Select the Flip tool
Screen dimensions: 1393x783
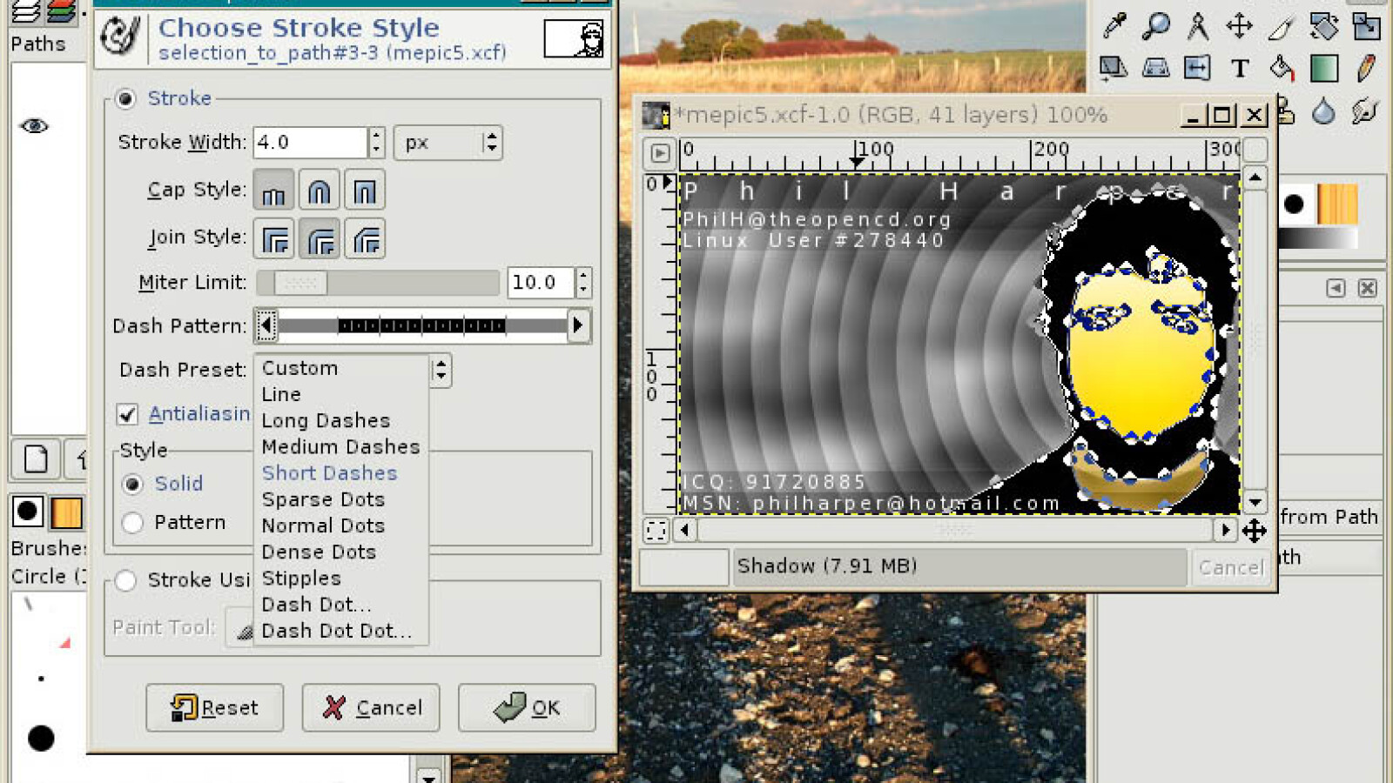click(1197, 68)
